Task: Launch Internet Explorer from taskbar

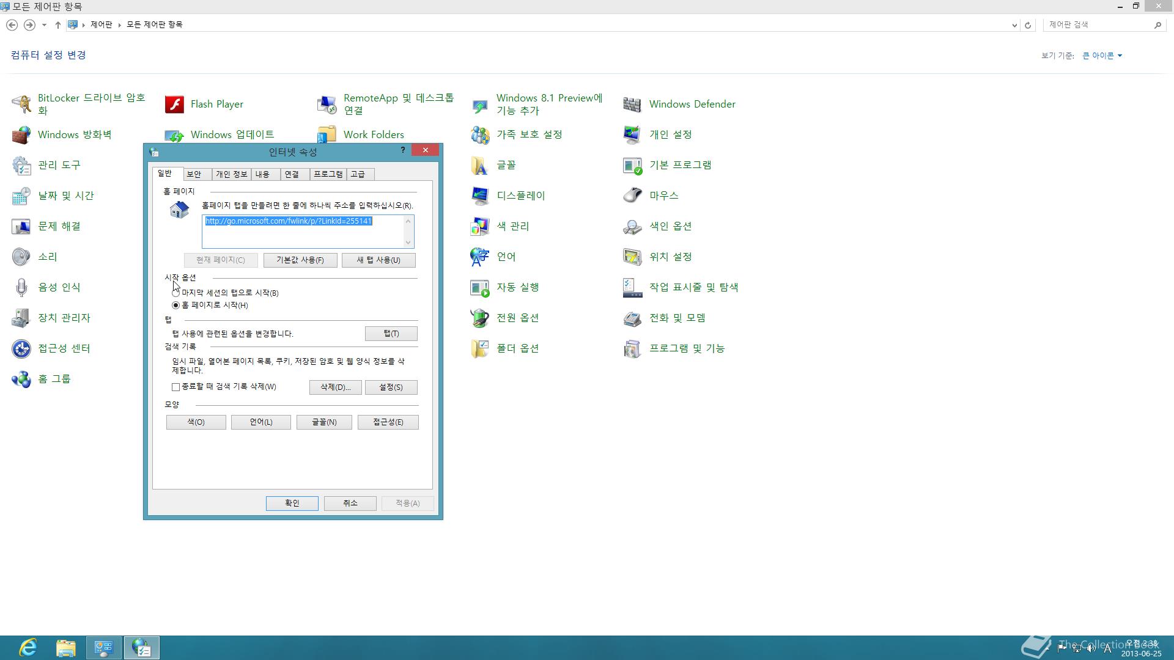Action: coord(28,648)
